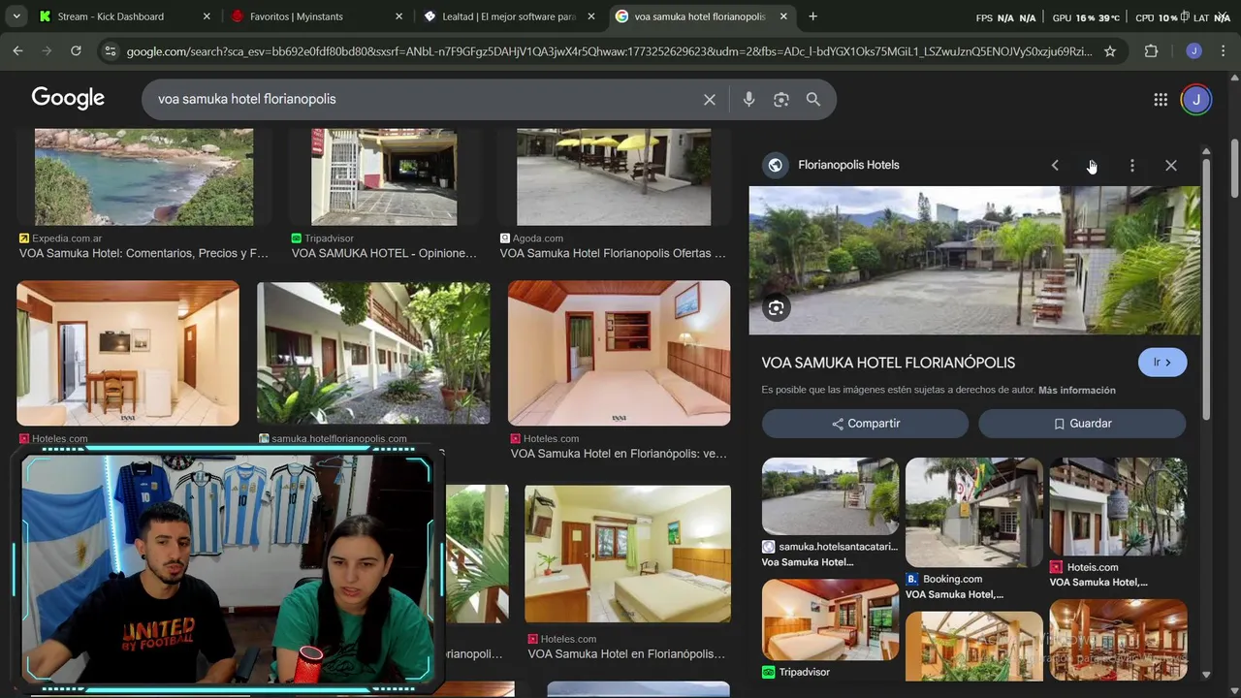Screen dimensions: 1241x698
Task: Open related Booking.com hotel thumbnail
Action: tap(973, 512)
